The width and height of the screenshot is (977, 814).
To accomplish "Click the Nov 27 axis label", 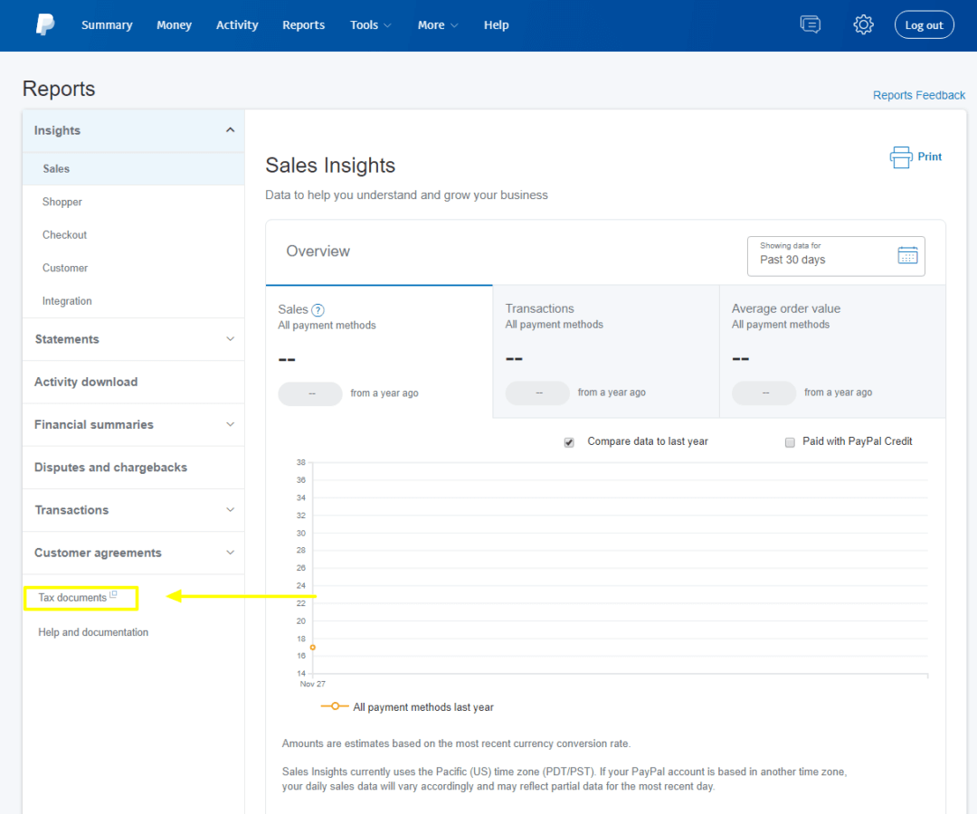I will (x=313, y=684).
